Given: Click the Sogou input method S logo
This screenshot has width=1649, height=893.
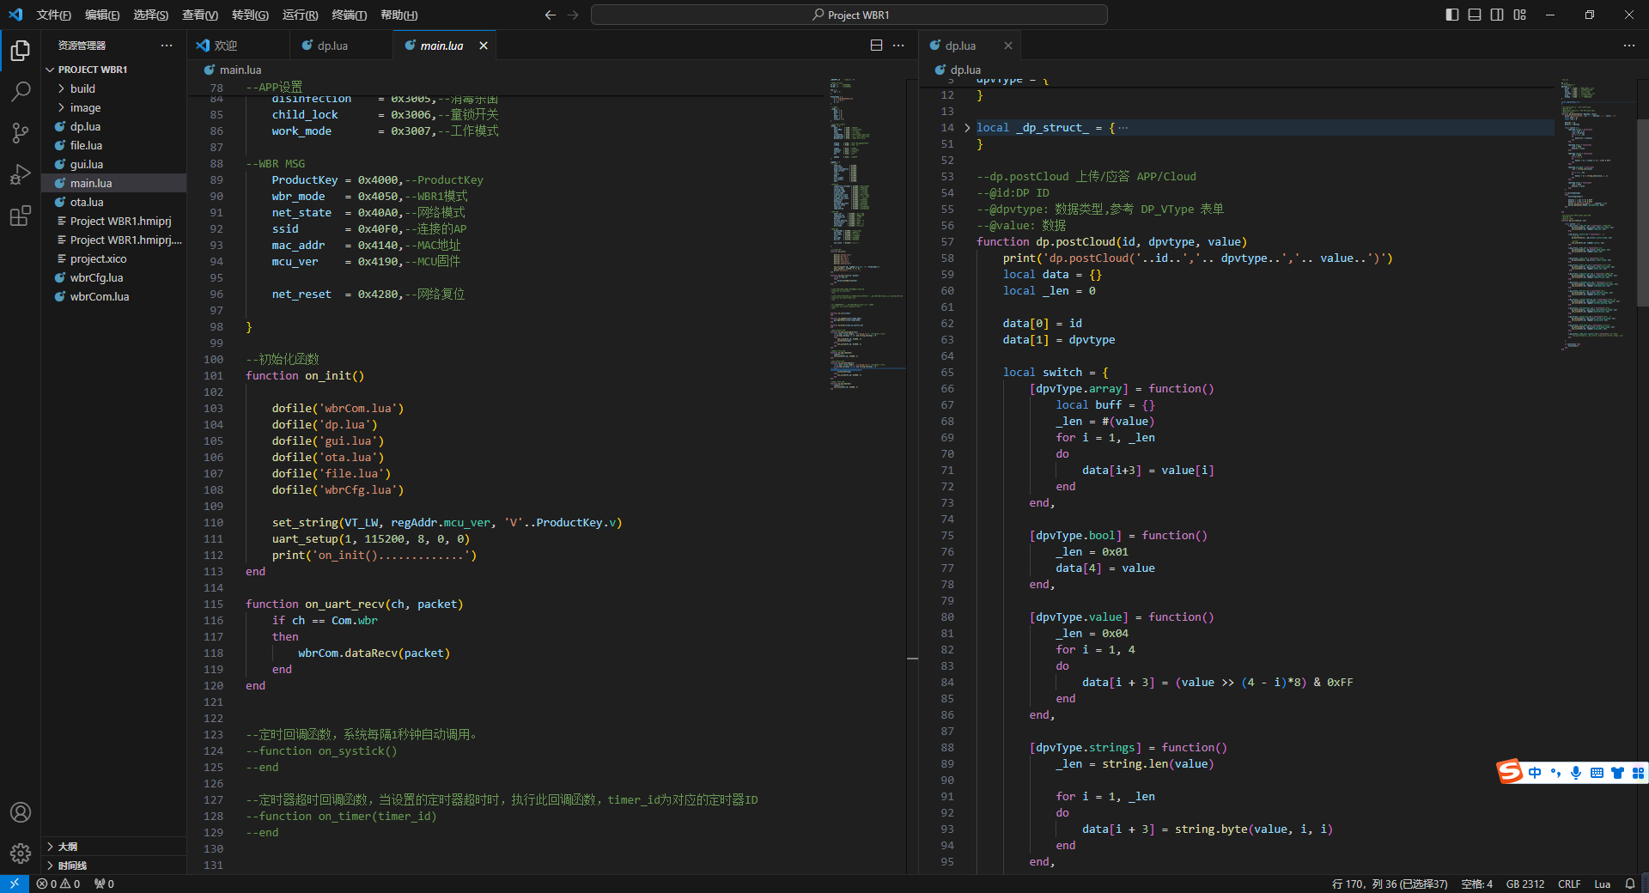Looking at the screenshot, I should 1510,772.
